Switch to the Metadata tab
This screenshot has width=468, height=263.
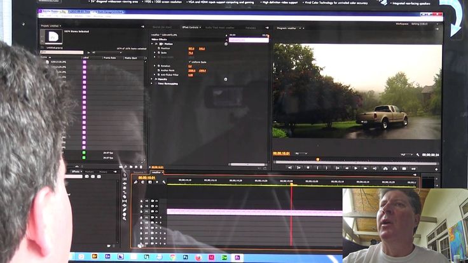coord(251,28)
